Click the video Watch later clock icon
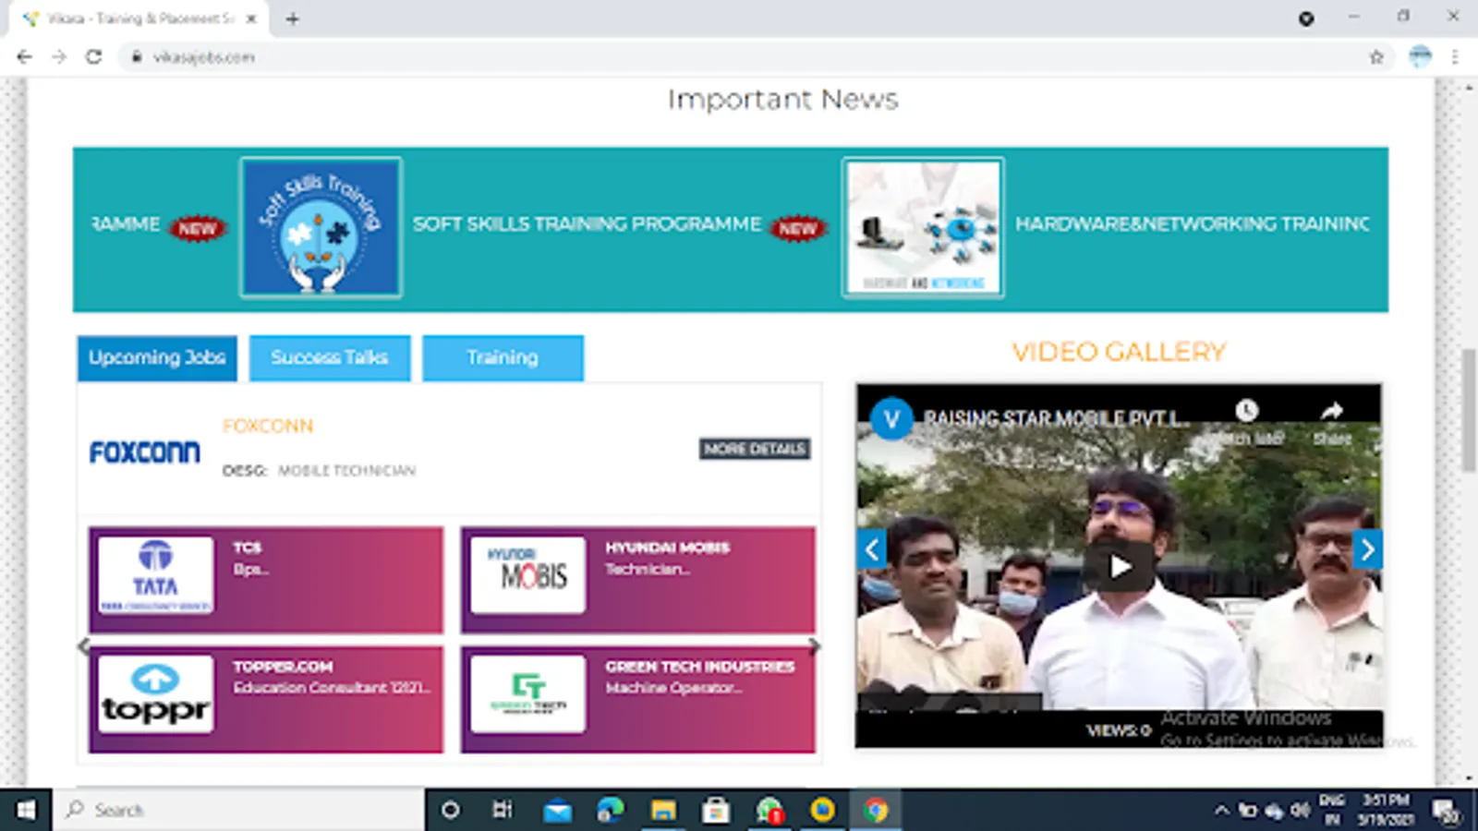The height and width of the screenshot is (831, 1478). coord(1247,412)
